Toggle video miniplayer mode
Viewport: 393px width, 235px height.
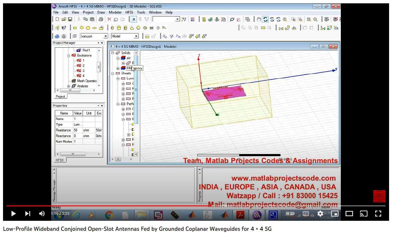click(335, 214)
